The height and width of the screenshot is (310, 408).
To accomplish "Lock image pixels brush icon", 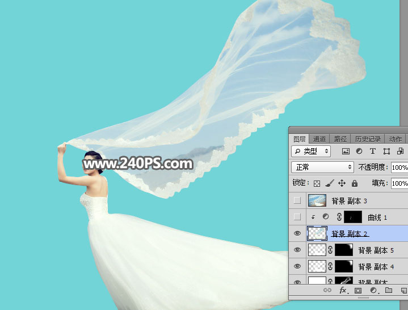I will tap(330, 183).
